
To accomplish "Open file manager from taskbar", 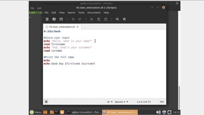I will [x=52, y=112].
